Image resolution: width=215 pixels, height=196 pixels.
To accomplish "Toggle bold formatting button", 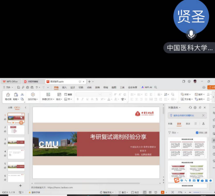I will 78,99.
